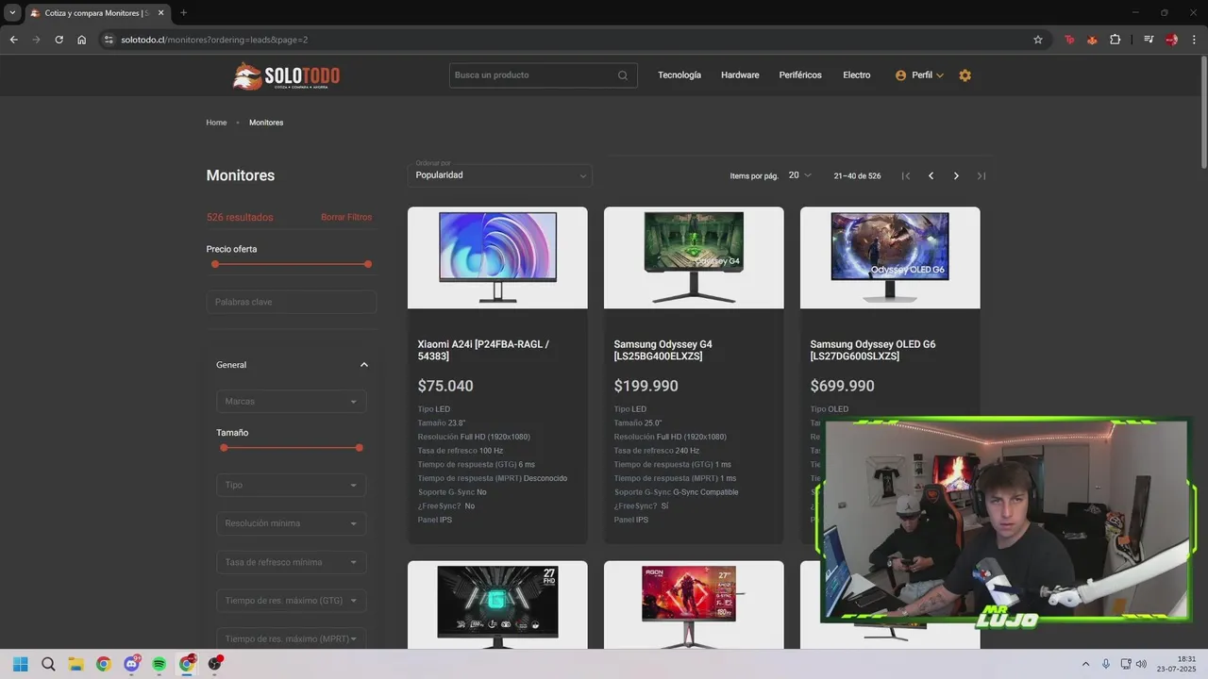Image resolution: width=1208 pixels, height=679 pixels.
Task: Click Precio oferta slider right handle
Action: [x=368, y=264]
